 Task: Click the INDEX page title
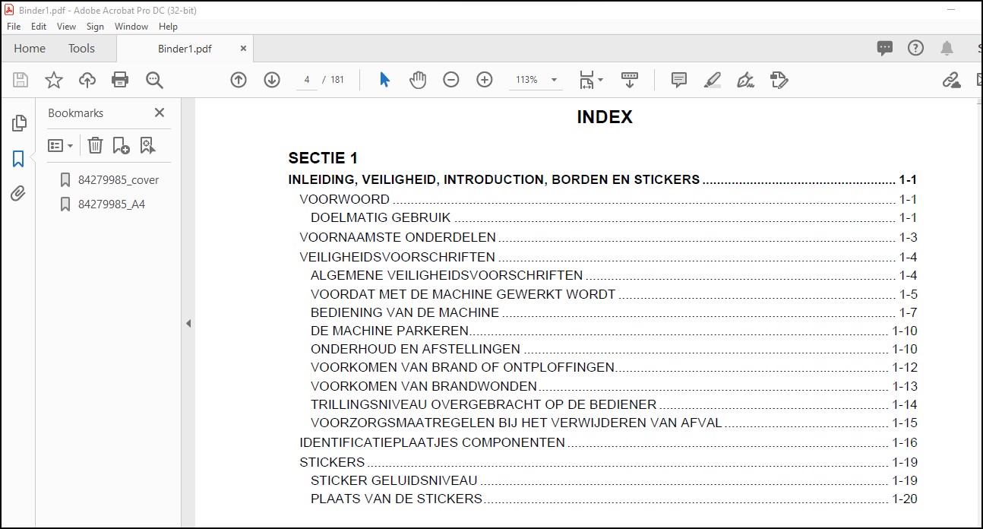[x=605, y=116]
